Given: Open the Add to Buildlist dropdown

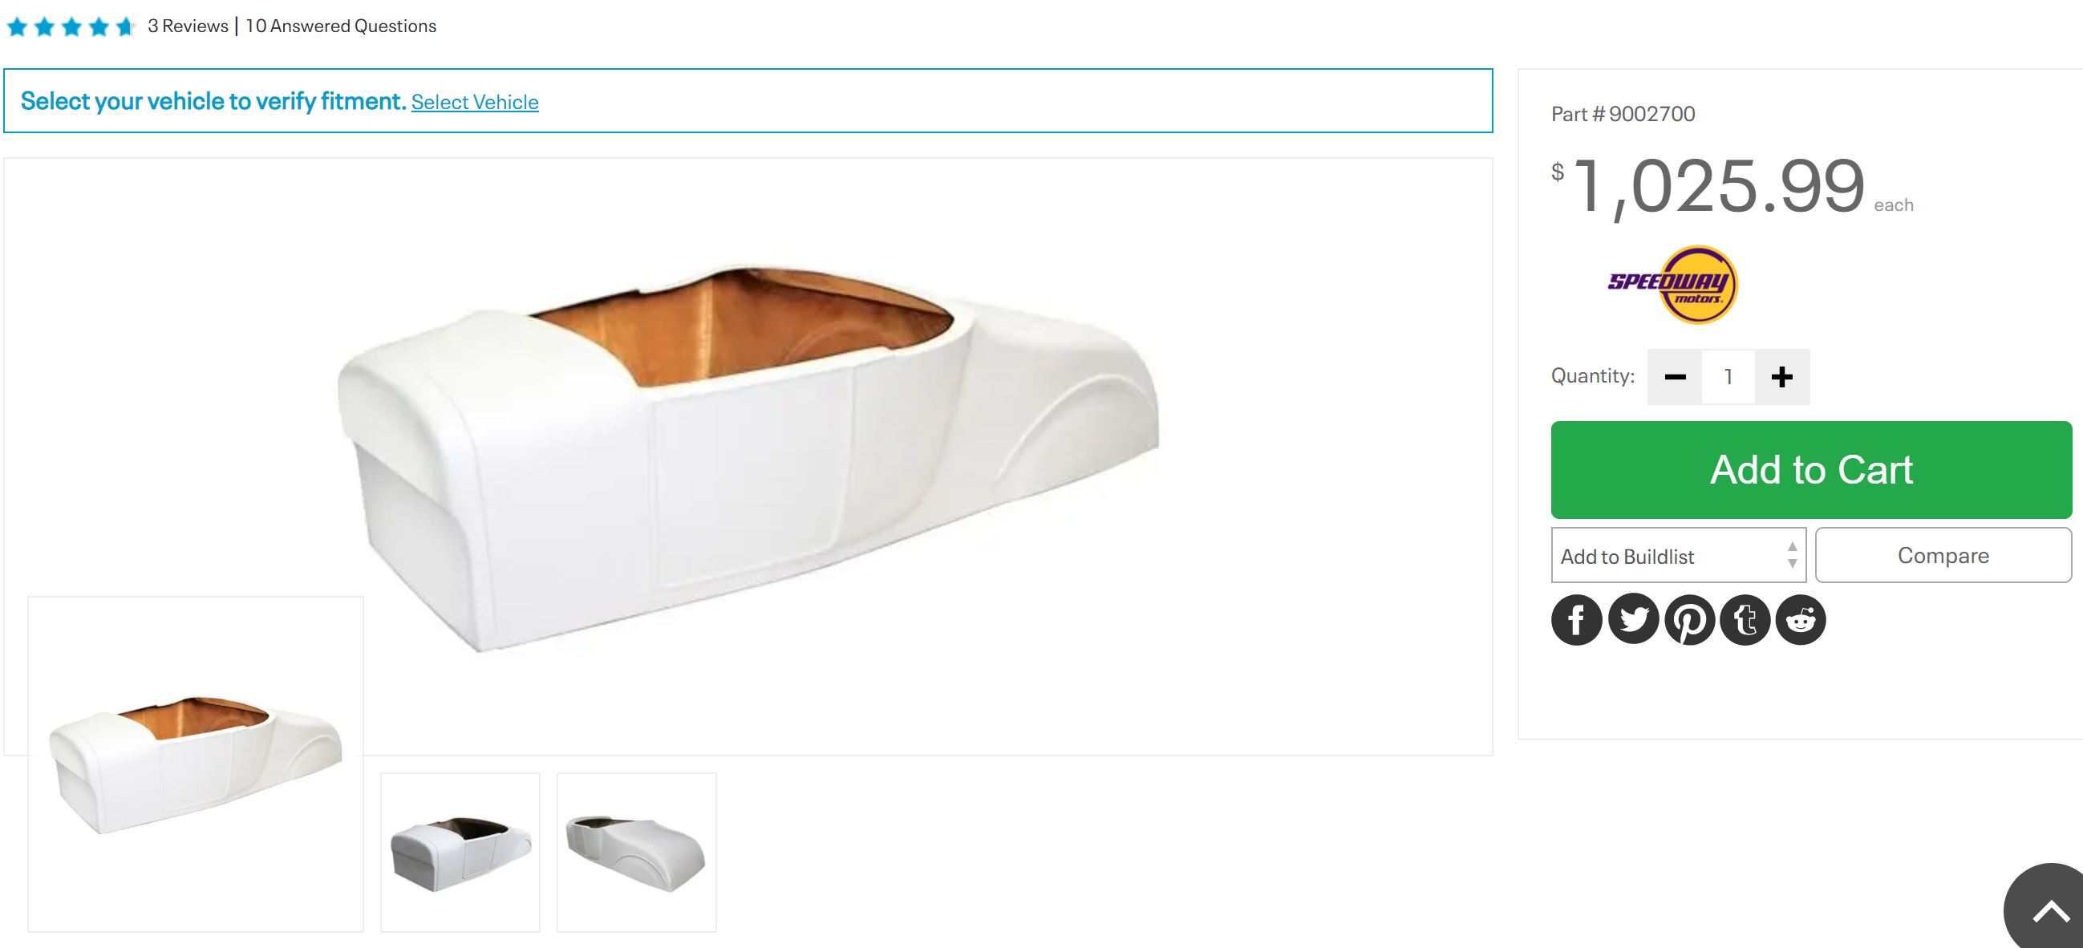Looking at the screenshot, I should (1679, 556).
